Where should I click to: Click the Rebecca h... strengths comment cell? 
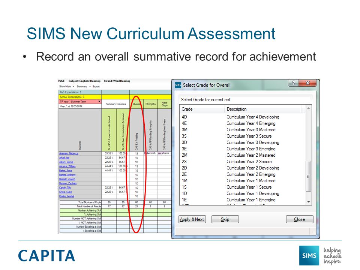150,153
